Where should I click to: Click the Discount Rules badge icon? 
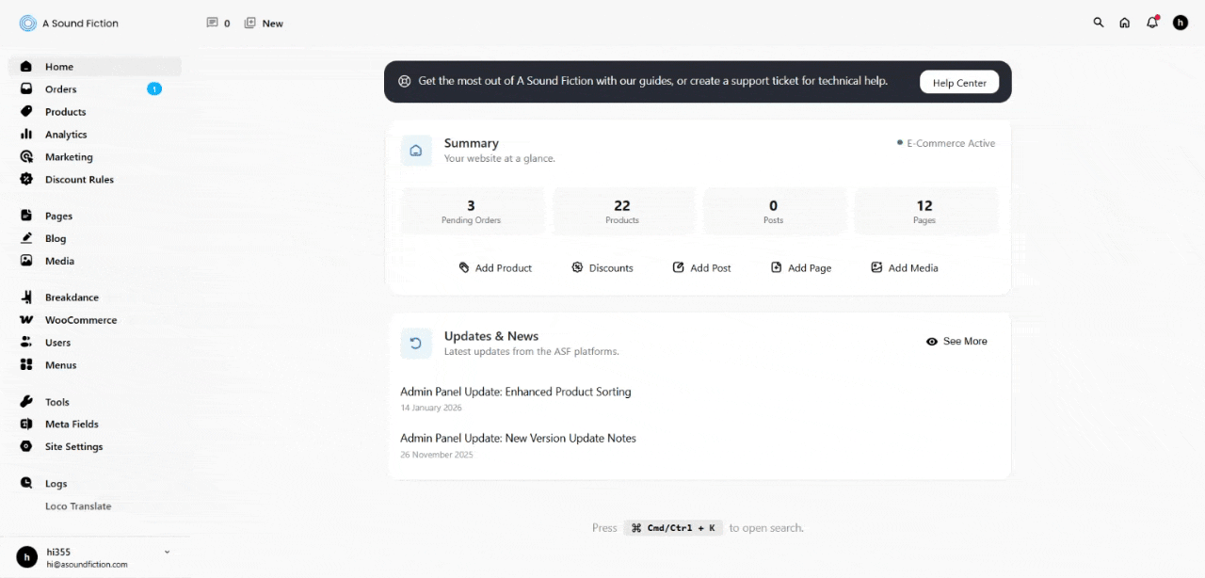pos(26,179)
